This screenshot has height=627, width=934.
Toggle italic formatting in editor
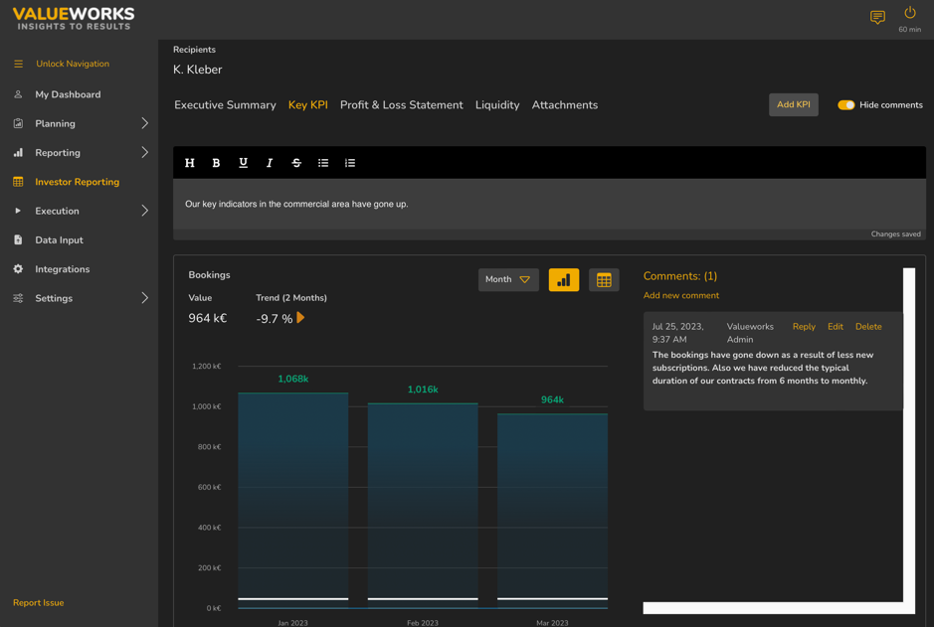pyautogui.click(x=270, y=163)
